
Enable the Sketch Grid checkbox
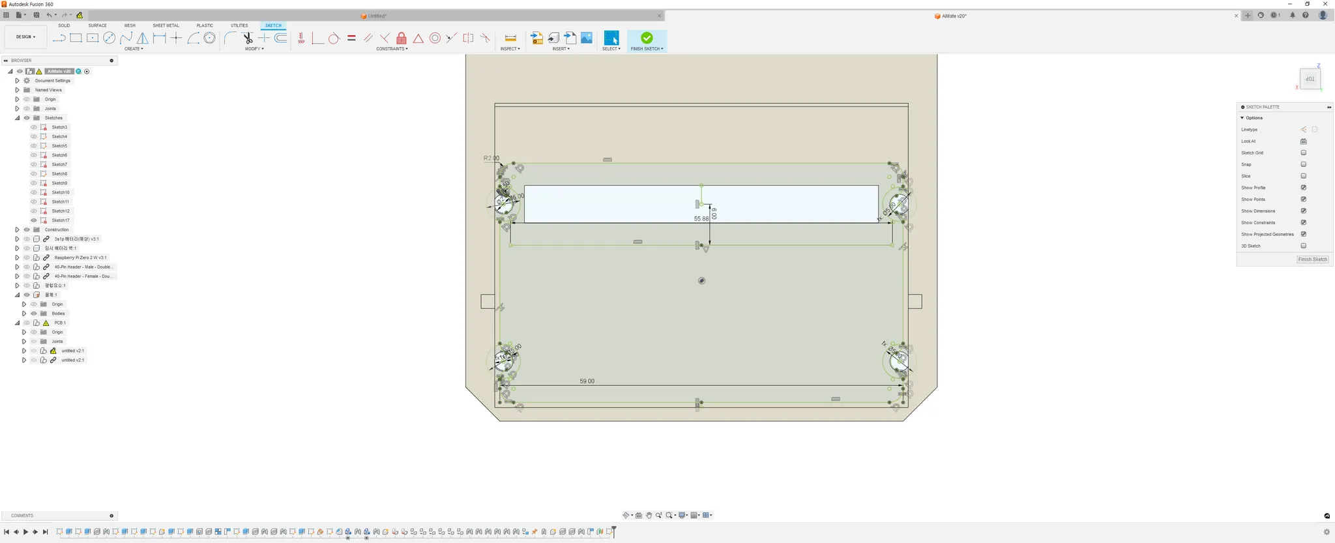(x=1304, y=153)
